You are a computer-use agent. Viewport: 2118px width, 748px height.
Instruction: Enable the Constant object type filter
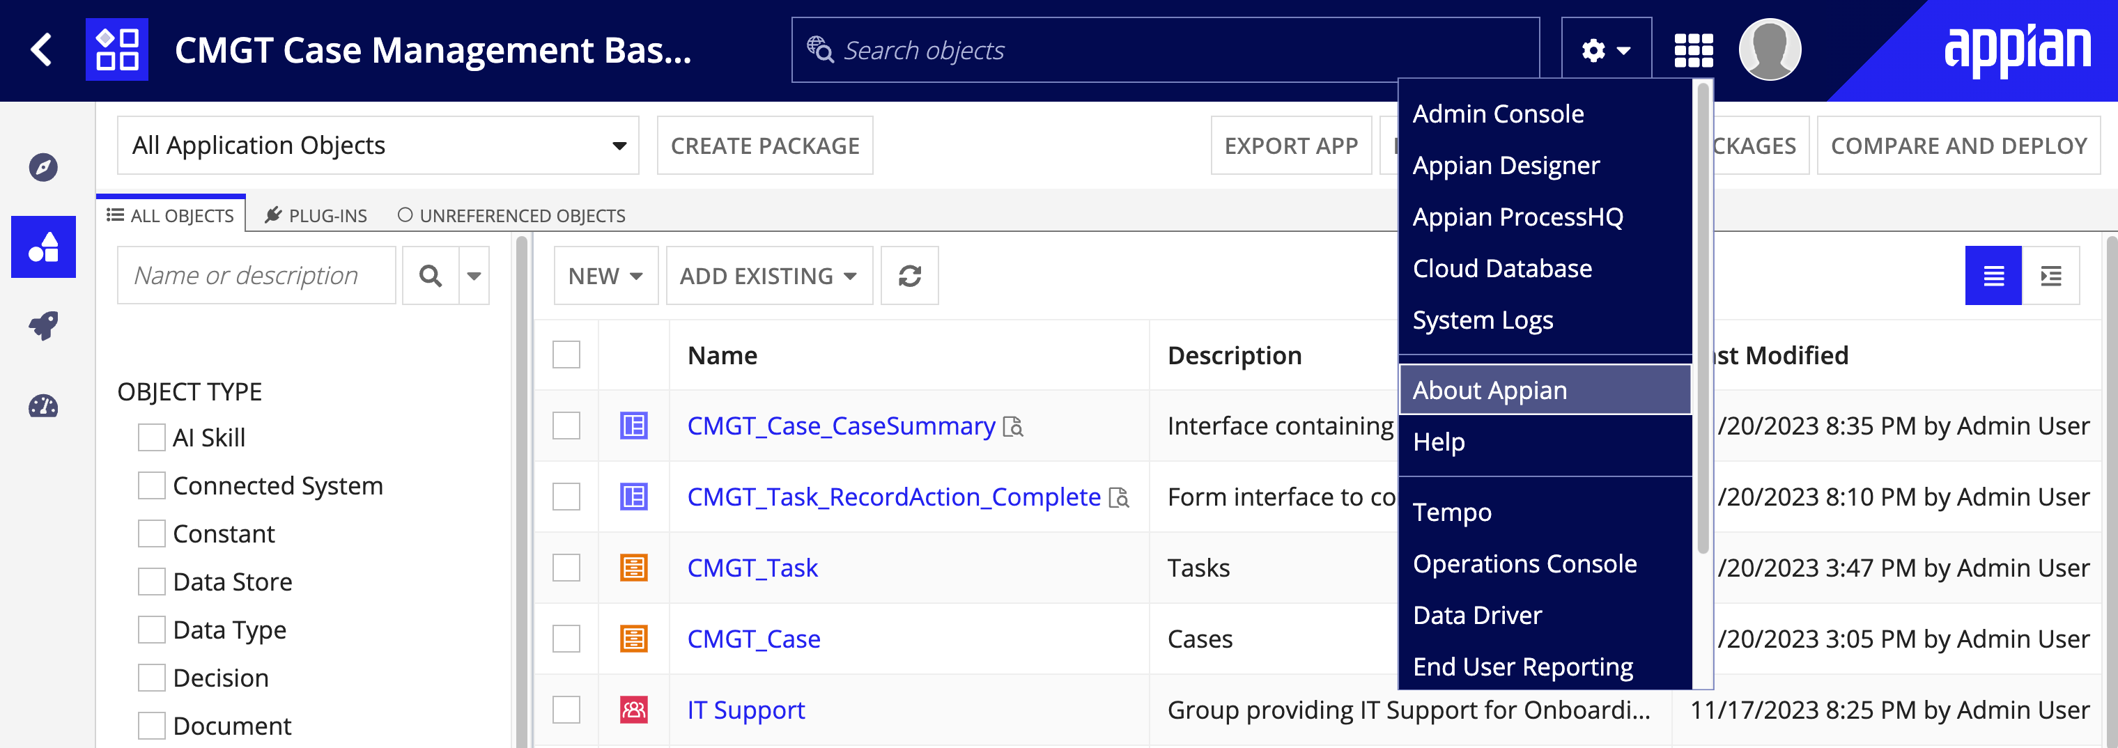pyautogui.click(x=151, y=533)
